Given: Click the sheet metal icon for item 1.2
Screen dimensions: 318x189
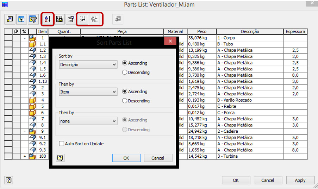Looking at the screenshot, I should click(32, 50).
